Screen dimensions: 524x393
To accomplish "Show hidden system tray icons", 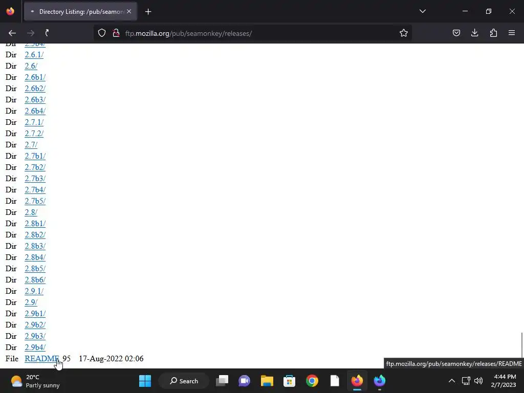I will (451, 381).
